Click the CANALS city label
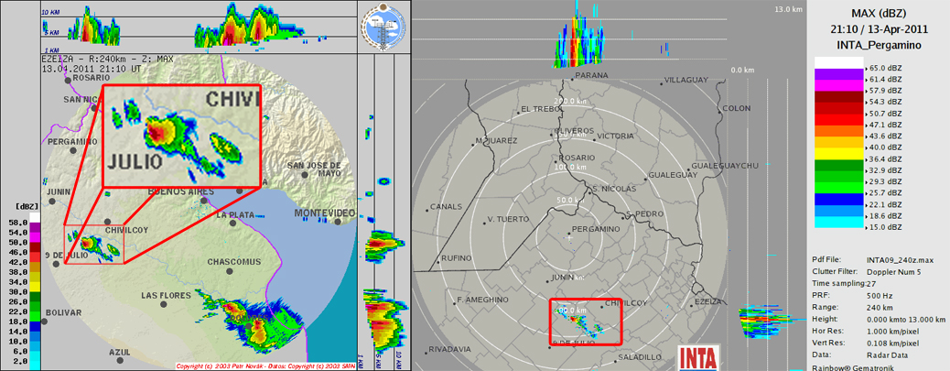 446,207
